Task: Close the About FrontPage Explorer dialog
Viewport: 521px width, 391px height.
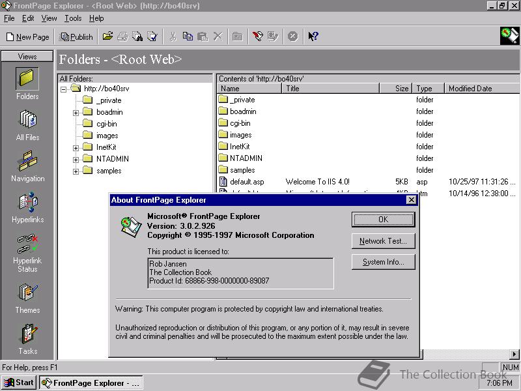Action: point(412,200)
